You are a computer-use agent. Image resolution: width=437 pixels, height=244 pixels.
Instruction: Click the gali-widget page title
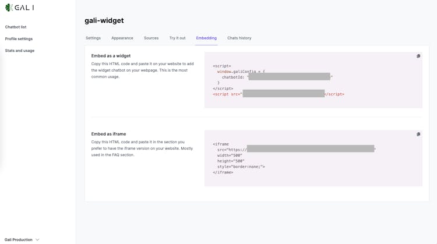104,20
